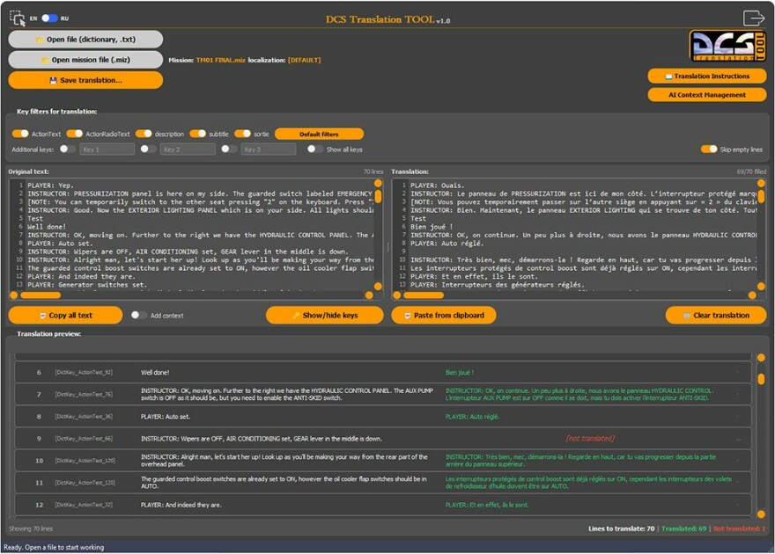Click Original text vertical scrollbar thumb
This screenshot has width=775, height=554.
pyautogui.click(x=378, y=197)
